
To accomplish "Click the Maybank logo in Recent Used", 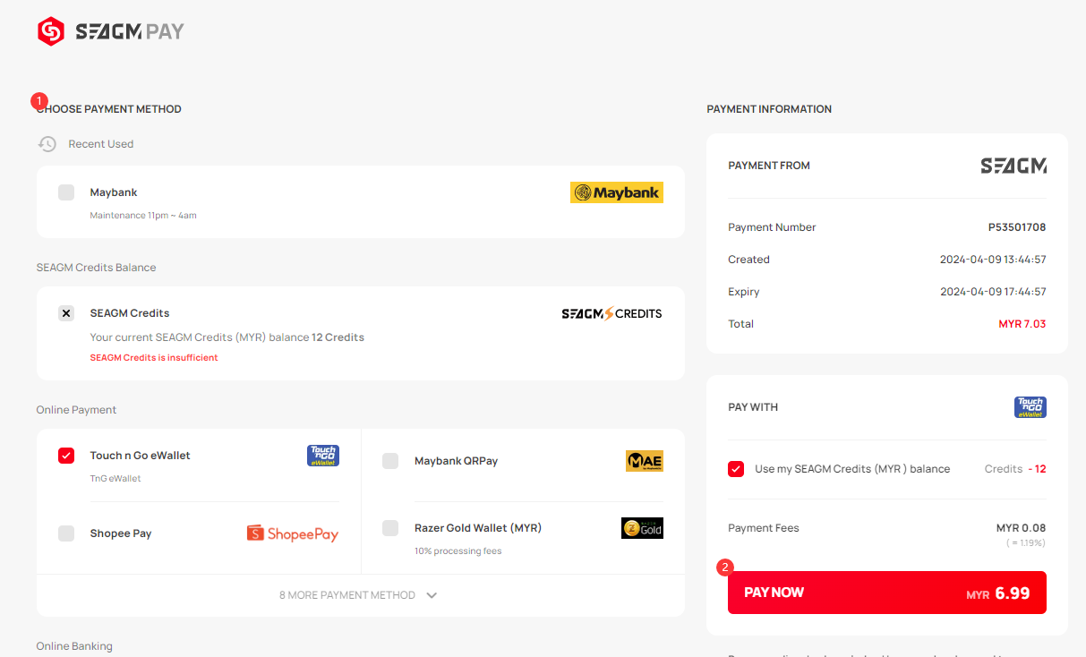I will pyautogui.click(x=617, y=192).
